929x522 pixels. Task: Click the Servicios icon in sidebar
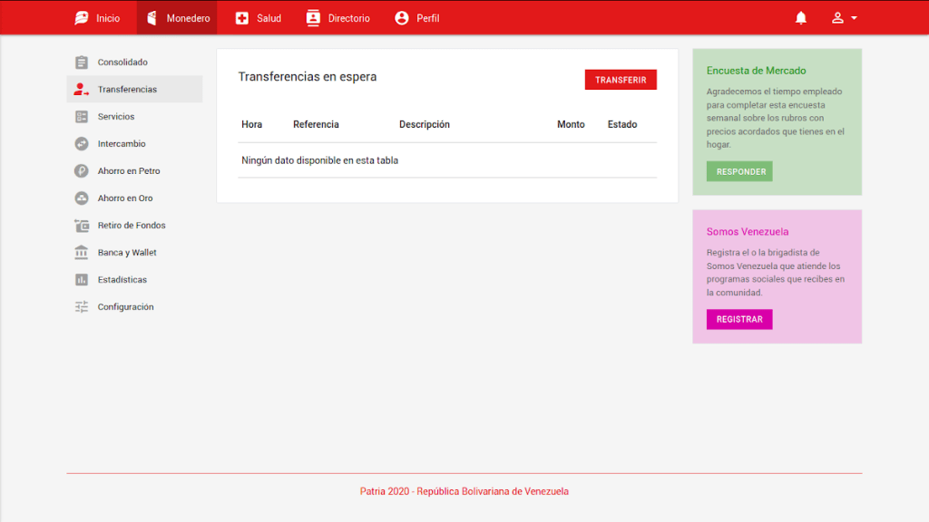click(82, 117)
